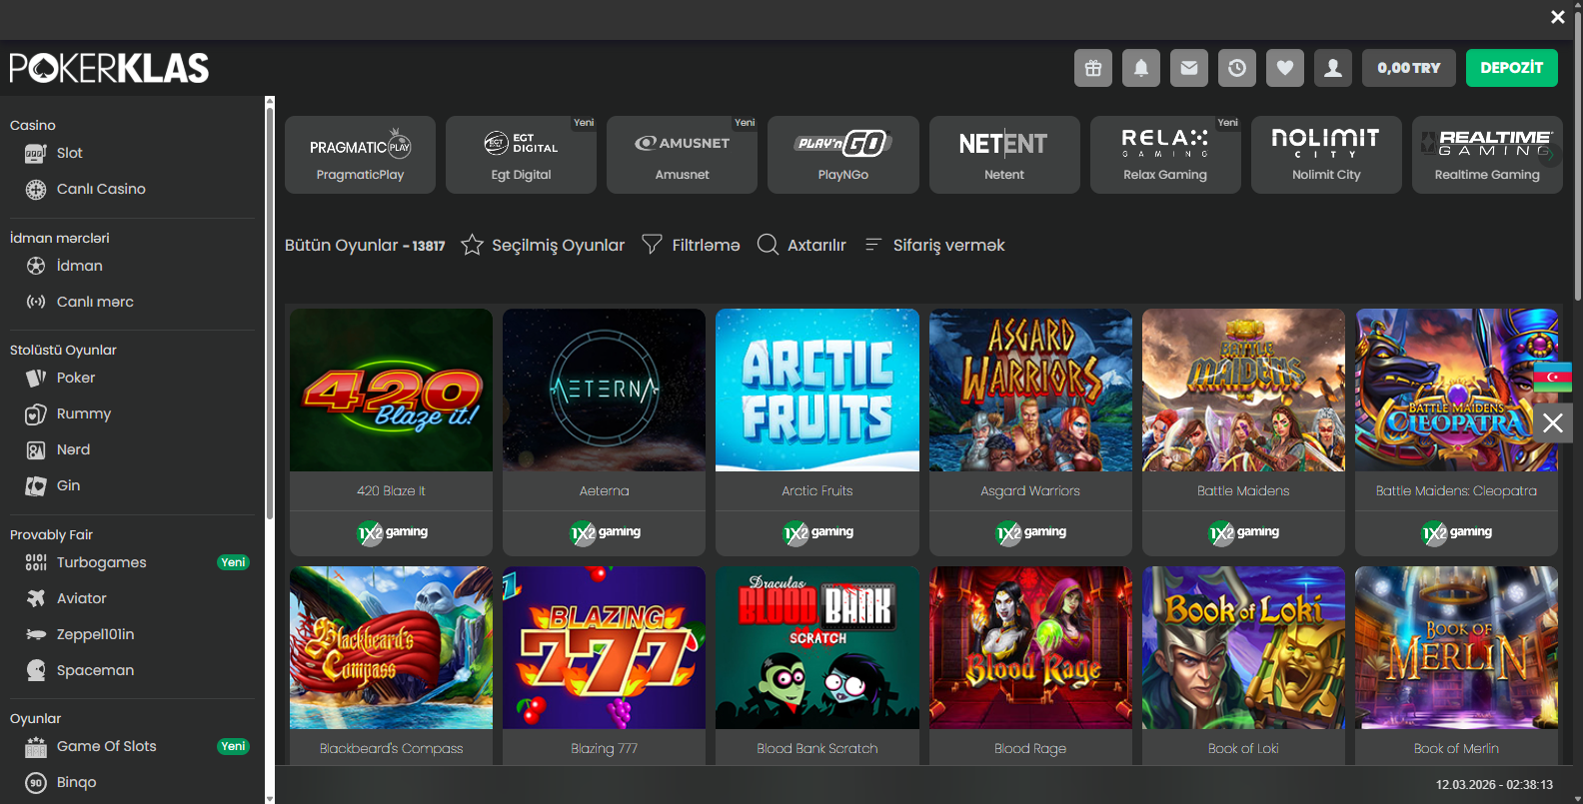Click the Axtarılır search icon

[x=768, y=245]
